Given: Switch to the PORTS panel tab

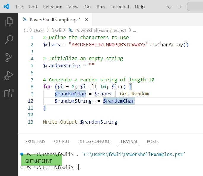Looking at the screenshot, I should click(153, 141).
